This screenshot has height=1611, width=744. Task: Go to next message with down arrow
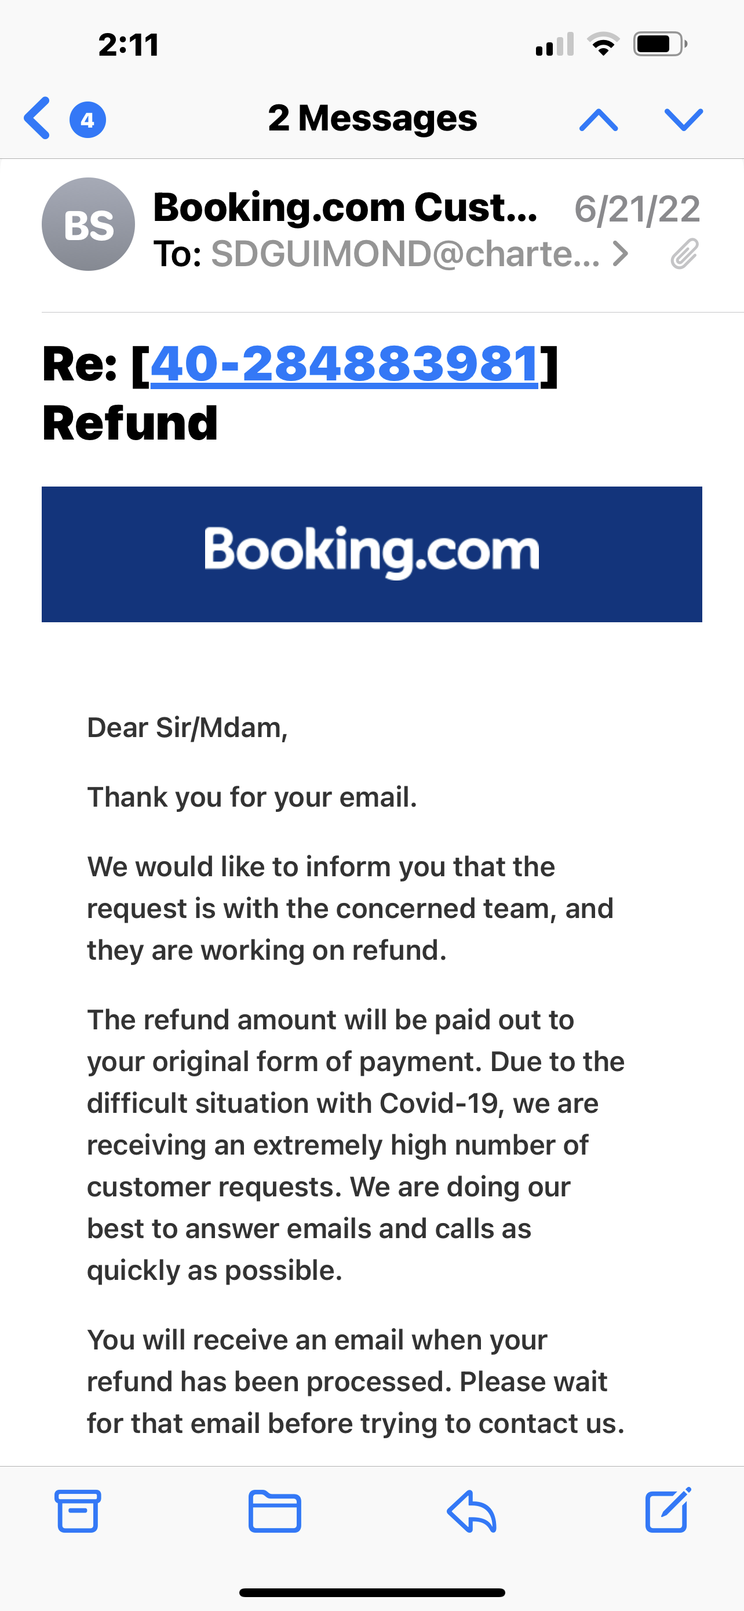click(683, 119)
